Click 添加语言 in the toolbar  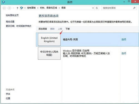coord(43,29)
